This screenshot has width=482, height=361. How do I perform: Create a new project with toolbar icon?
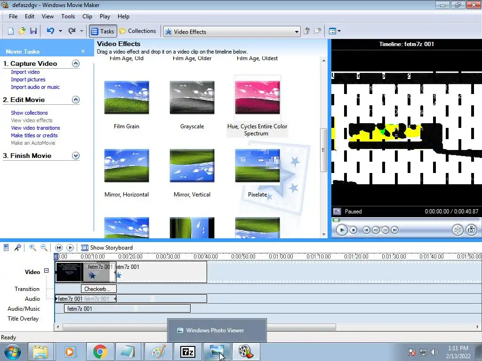(11, 31)
